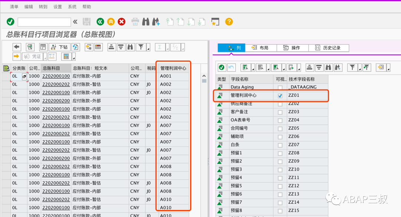Open the filter dropdown arrow in column panel

pos(359,68)
